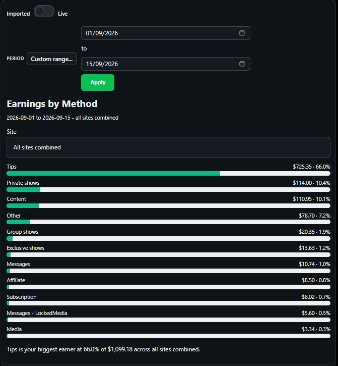The height and width of the screenshot is (366, 338).
Task: Click the Other earnings bar
Action: pyautogui.click(x=168, y=222)
